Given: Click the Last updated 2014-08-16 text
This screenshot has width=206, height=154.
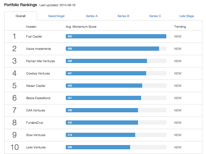Looking at the screenshot, I should (57, 5).
